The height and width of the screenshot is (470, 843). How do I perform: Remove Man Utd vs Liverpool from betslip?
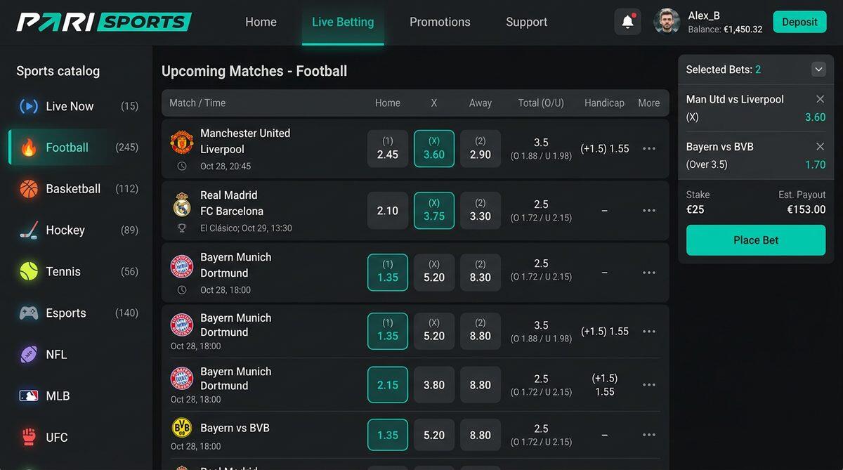point(820,99)
